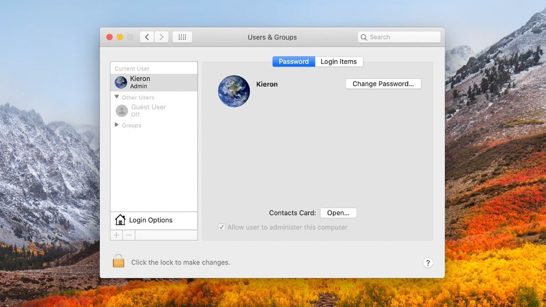
Task: Click Kieron's Earth profile picture
Action: pyautogui.click(x=233, y=91)
